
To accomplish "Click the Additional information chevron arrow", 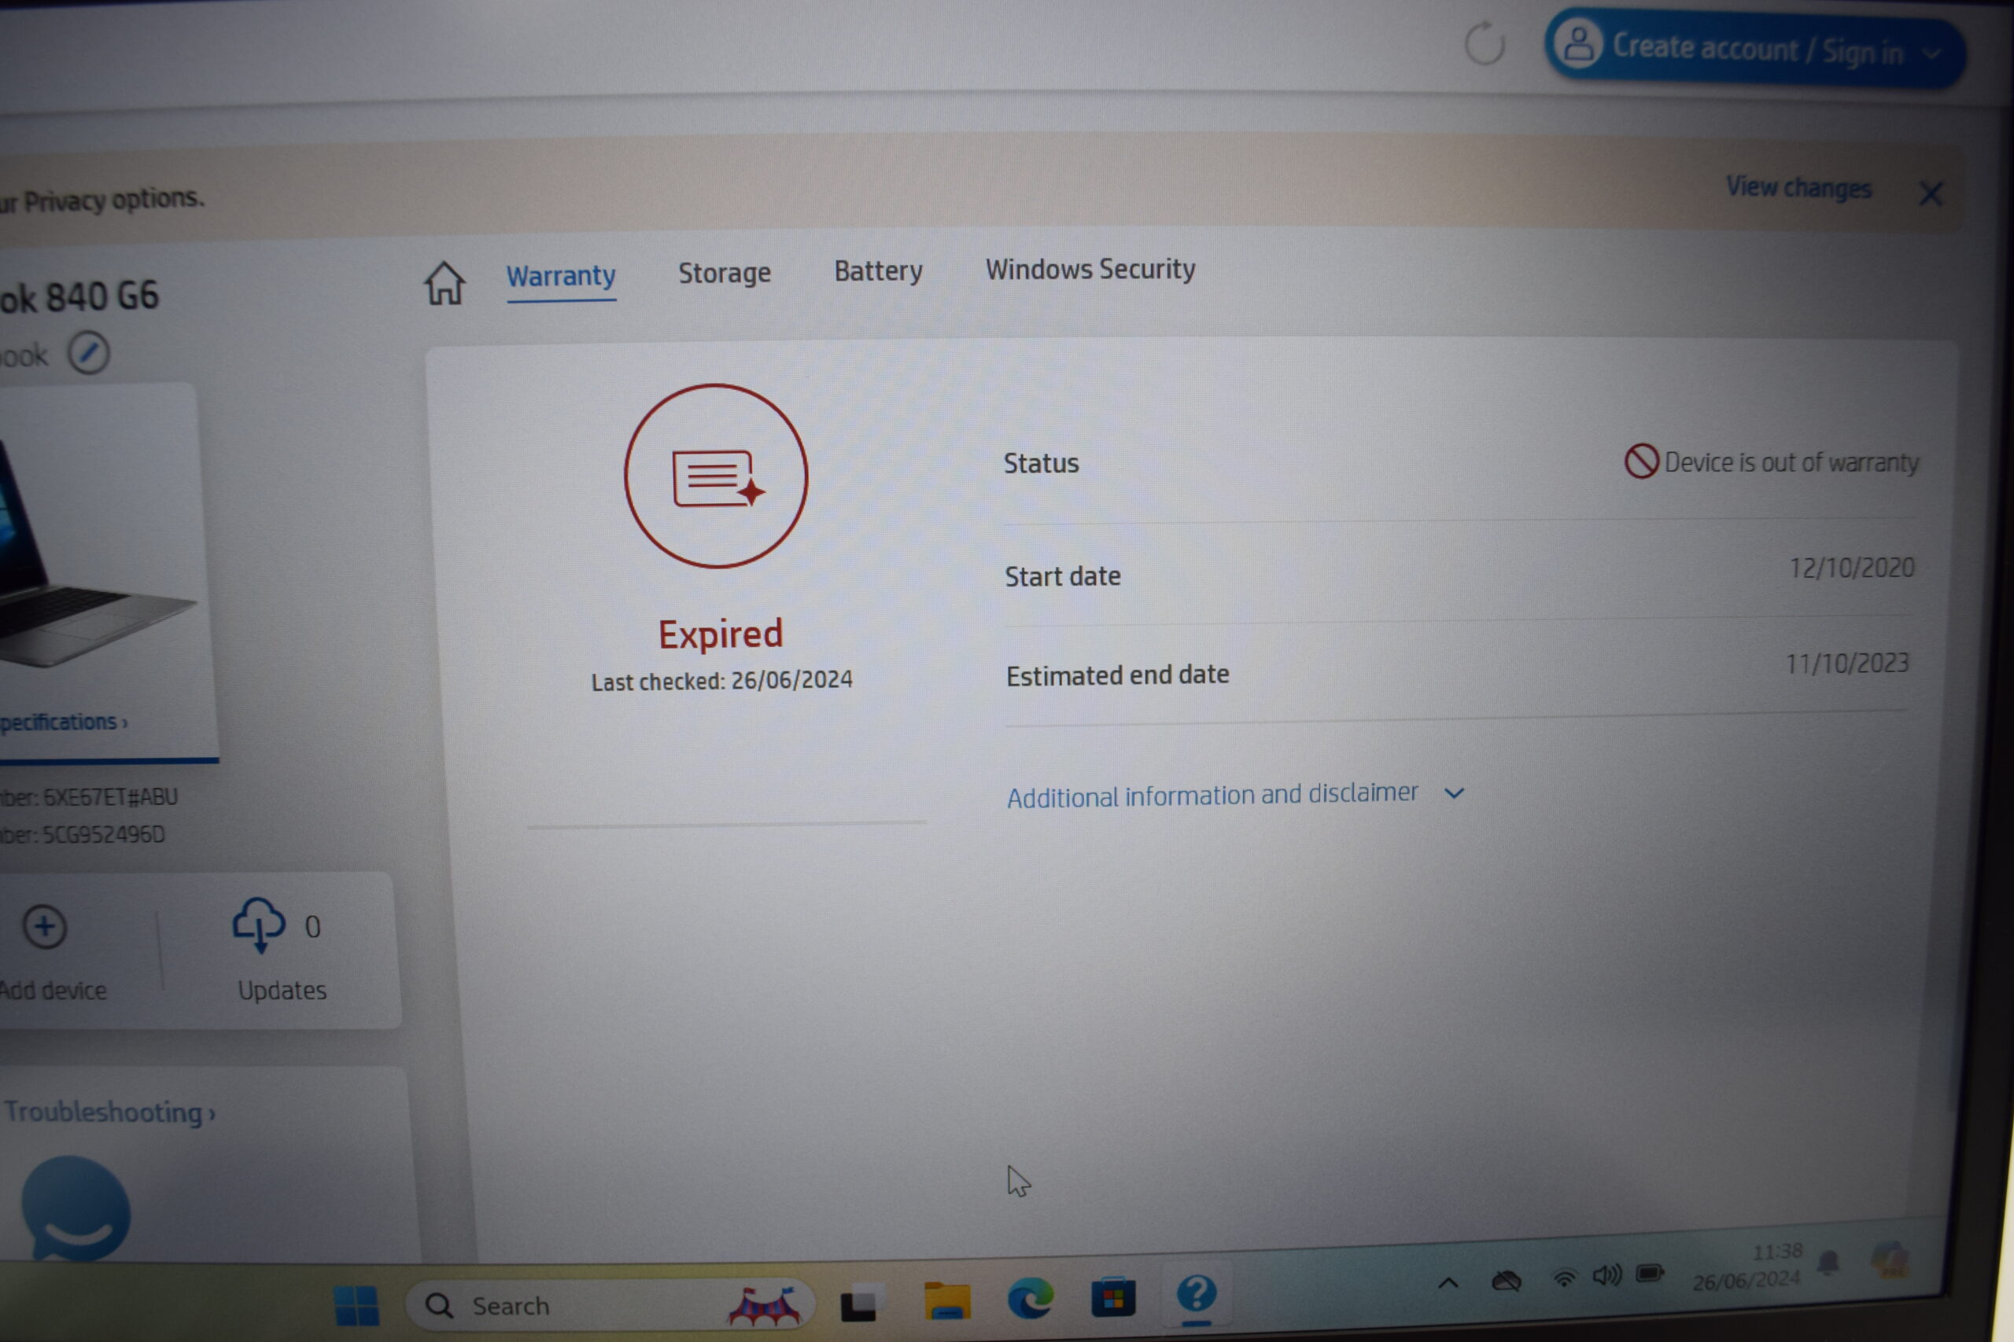I will click(1454, 793).
